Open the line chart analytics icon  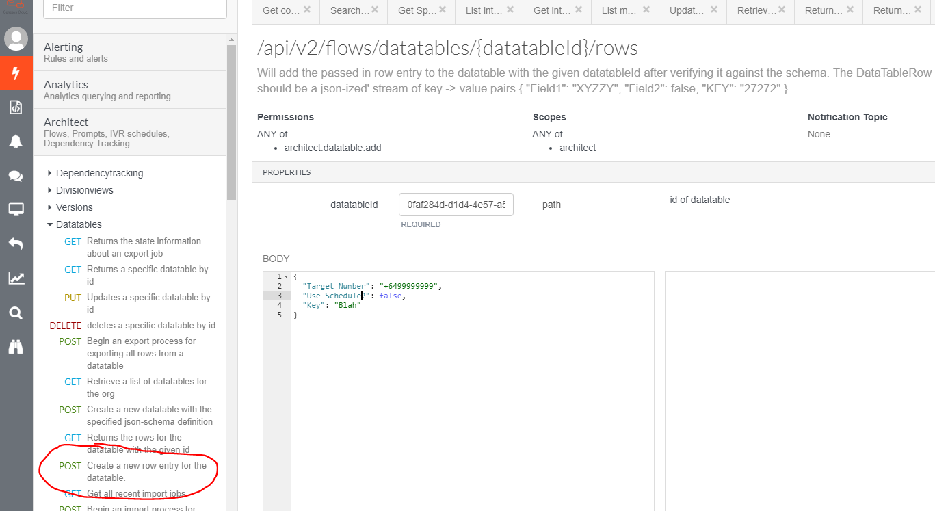tap(16, 278)
